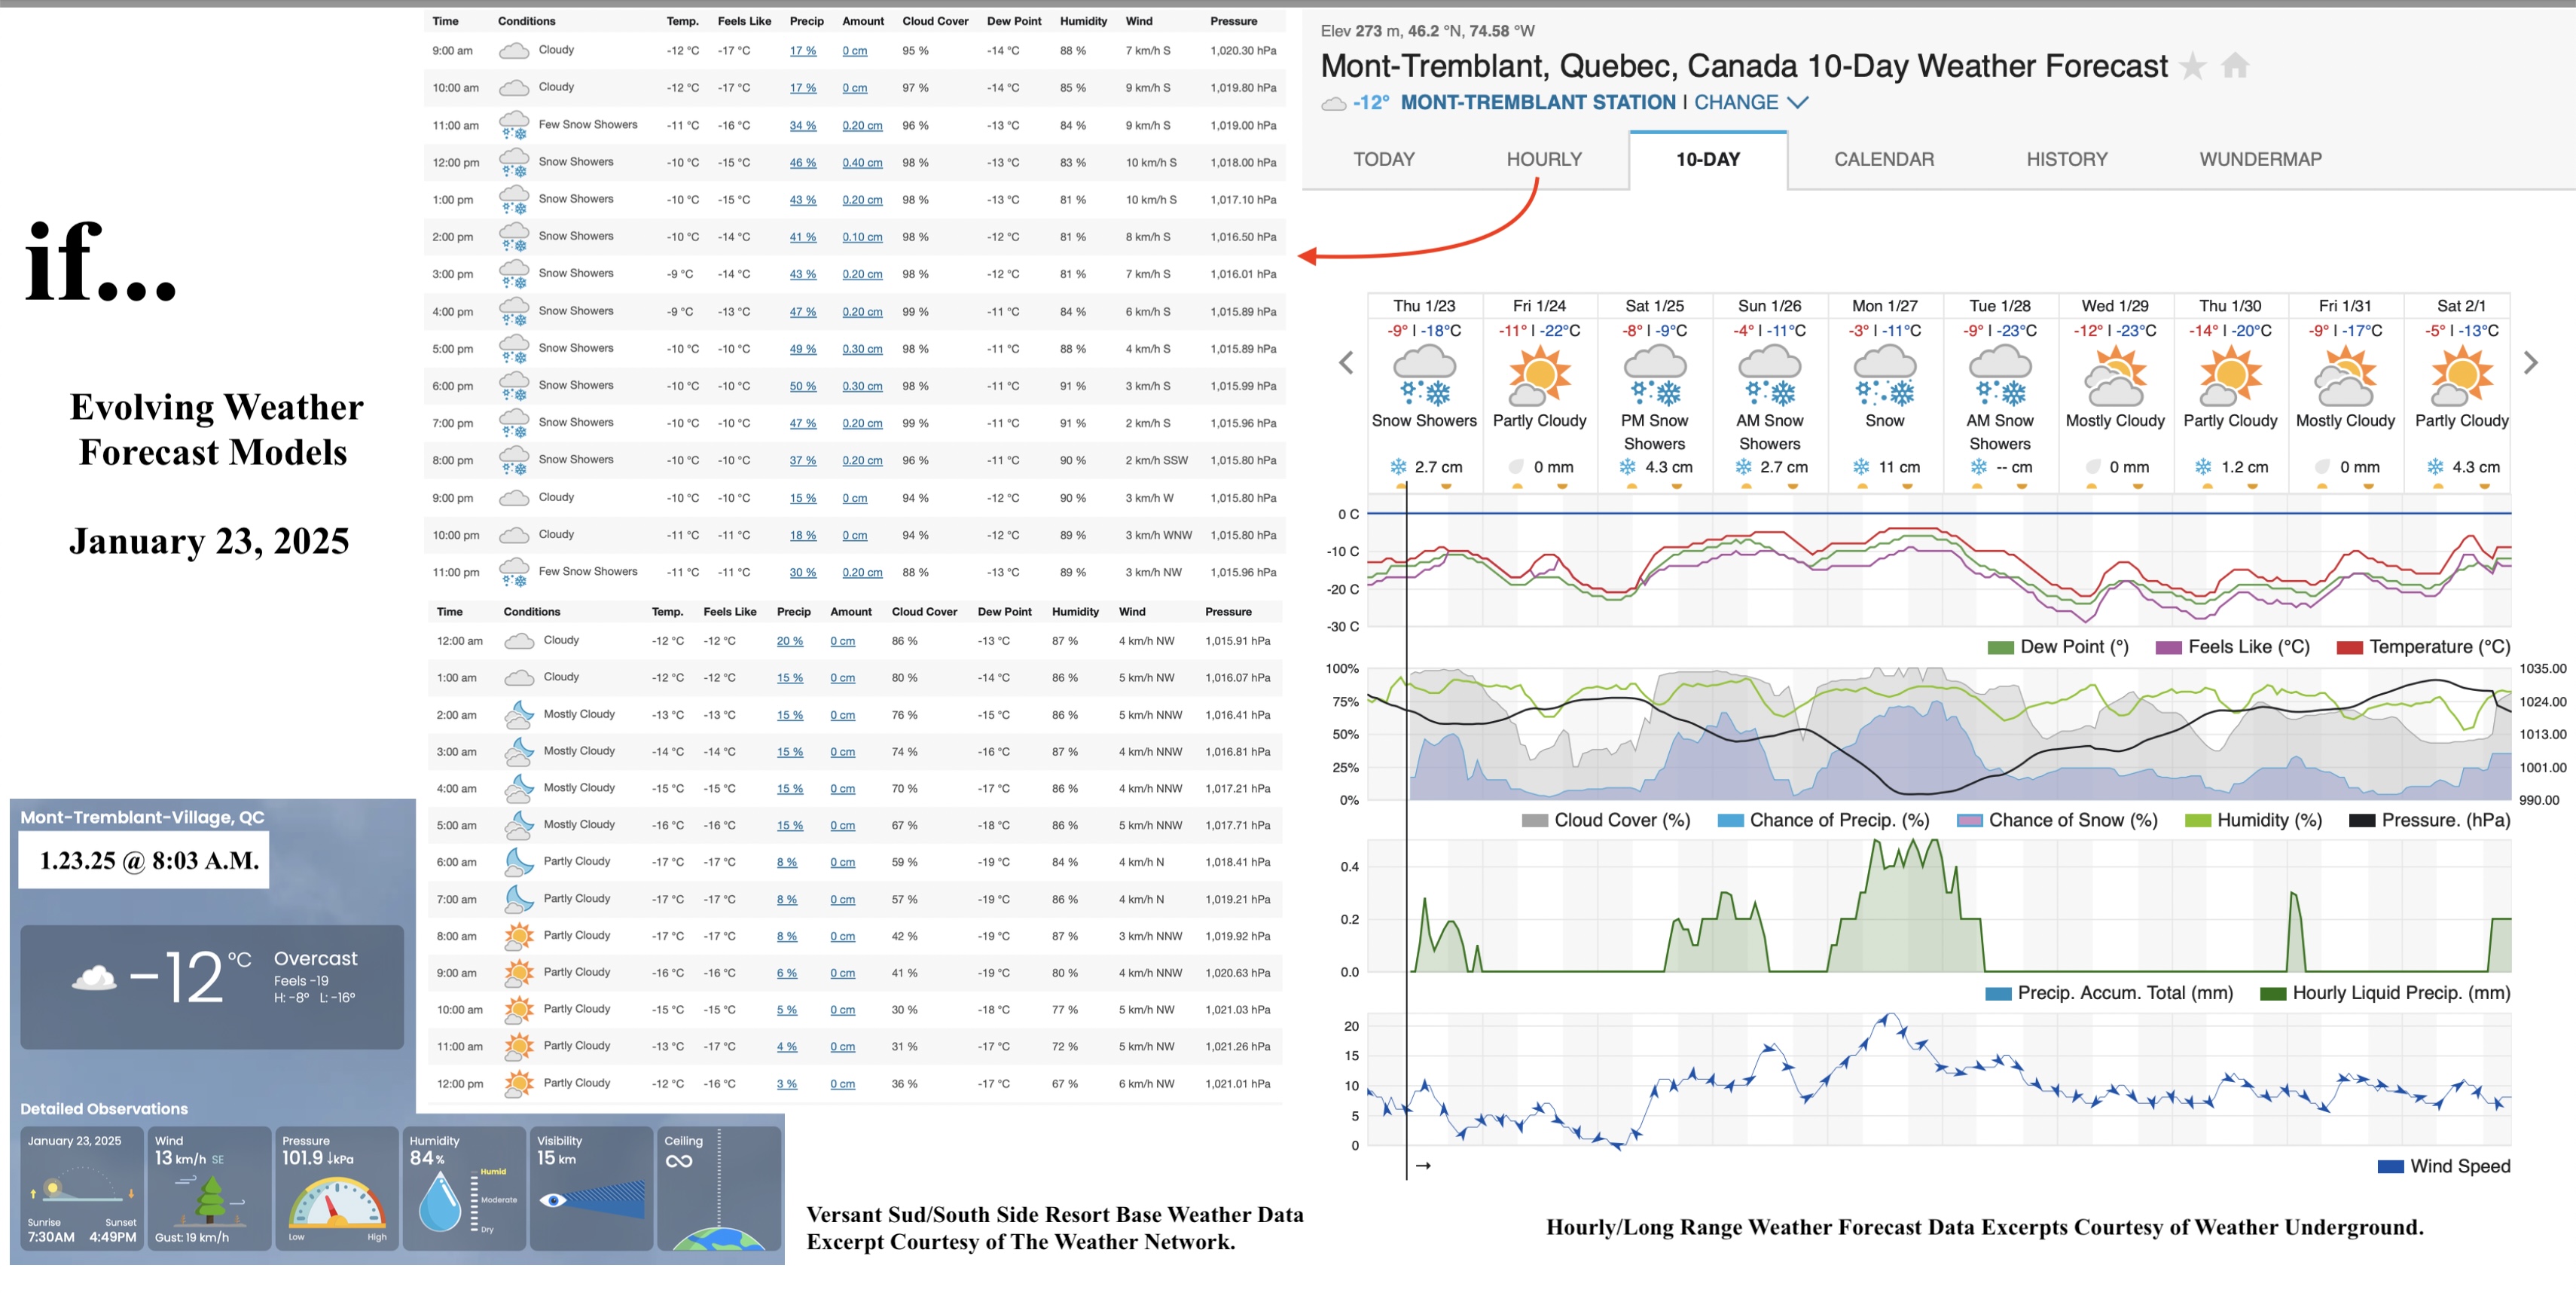This screenshot has width=2576, height=1308.
Task: Click the home icon beside the forecast title
Action: click(2235, 66)
